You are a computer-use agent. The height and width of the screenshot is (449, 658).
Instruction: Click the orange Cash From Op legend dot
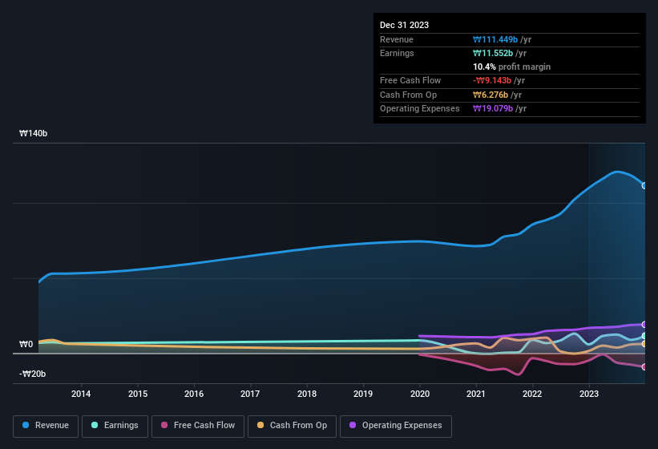point(262,426)
